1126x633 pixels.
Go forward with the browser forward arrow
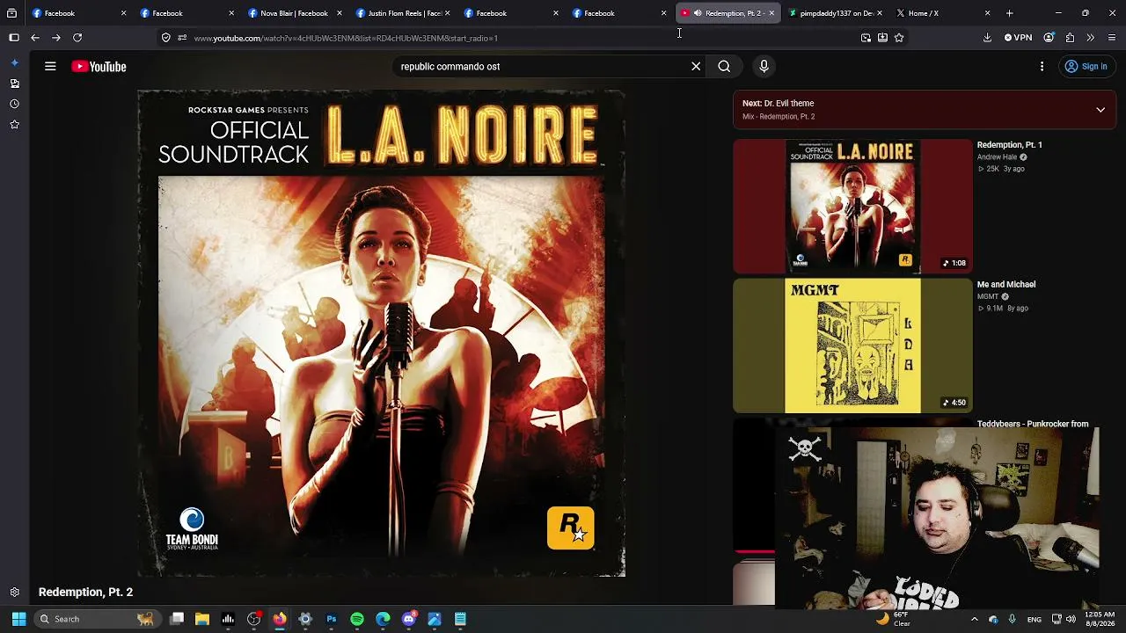coord(56,38)
